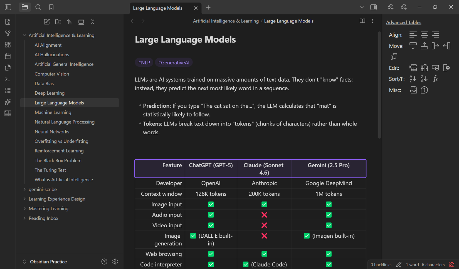Toggle the left sidebar

pyautogui.click(x=8, y=7)
